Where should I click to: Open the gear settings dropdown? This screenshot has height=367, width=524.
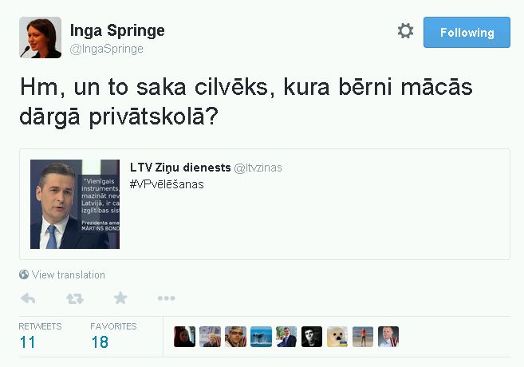pos(405,31)
